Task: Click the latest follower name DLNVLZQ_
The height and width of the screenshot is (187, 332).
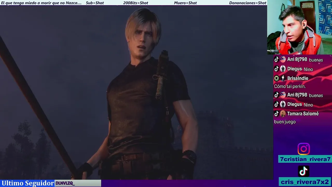Action: pos(65,183)
